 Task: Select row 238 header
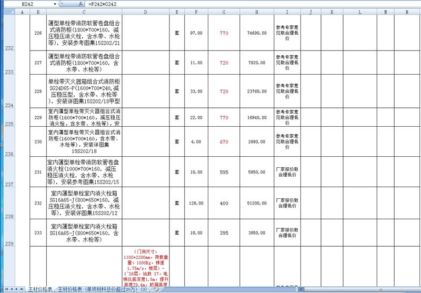pyautogui.click(x=8, y=216)
